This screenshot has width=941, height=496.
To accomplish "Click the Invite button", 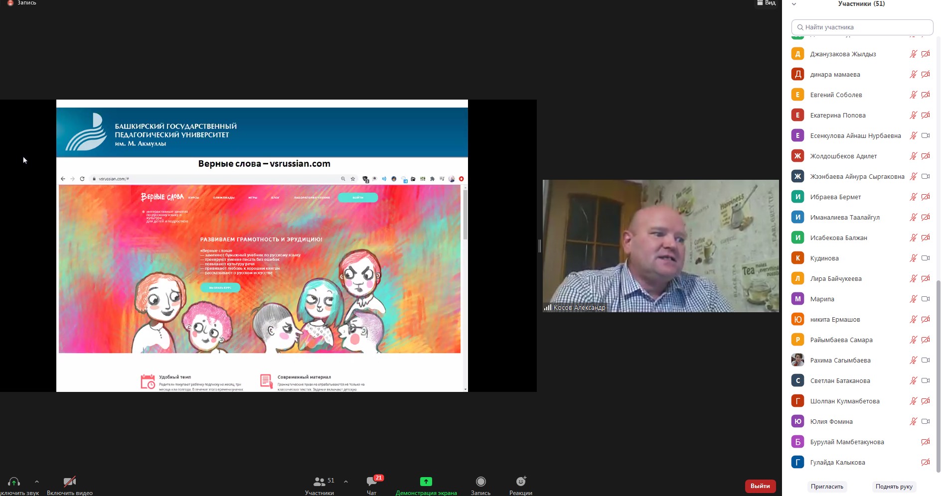I will pyautogui.click(x=827, y=487).
